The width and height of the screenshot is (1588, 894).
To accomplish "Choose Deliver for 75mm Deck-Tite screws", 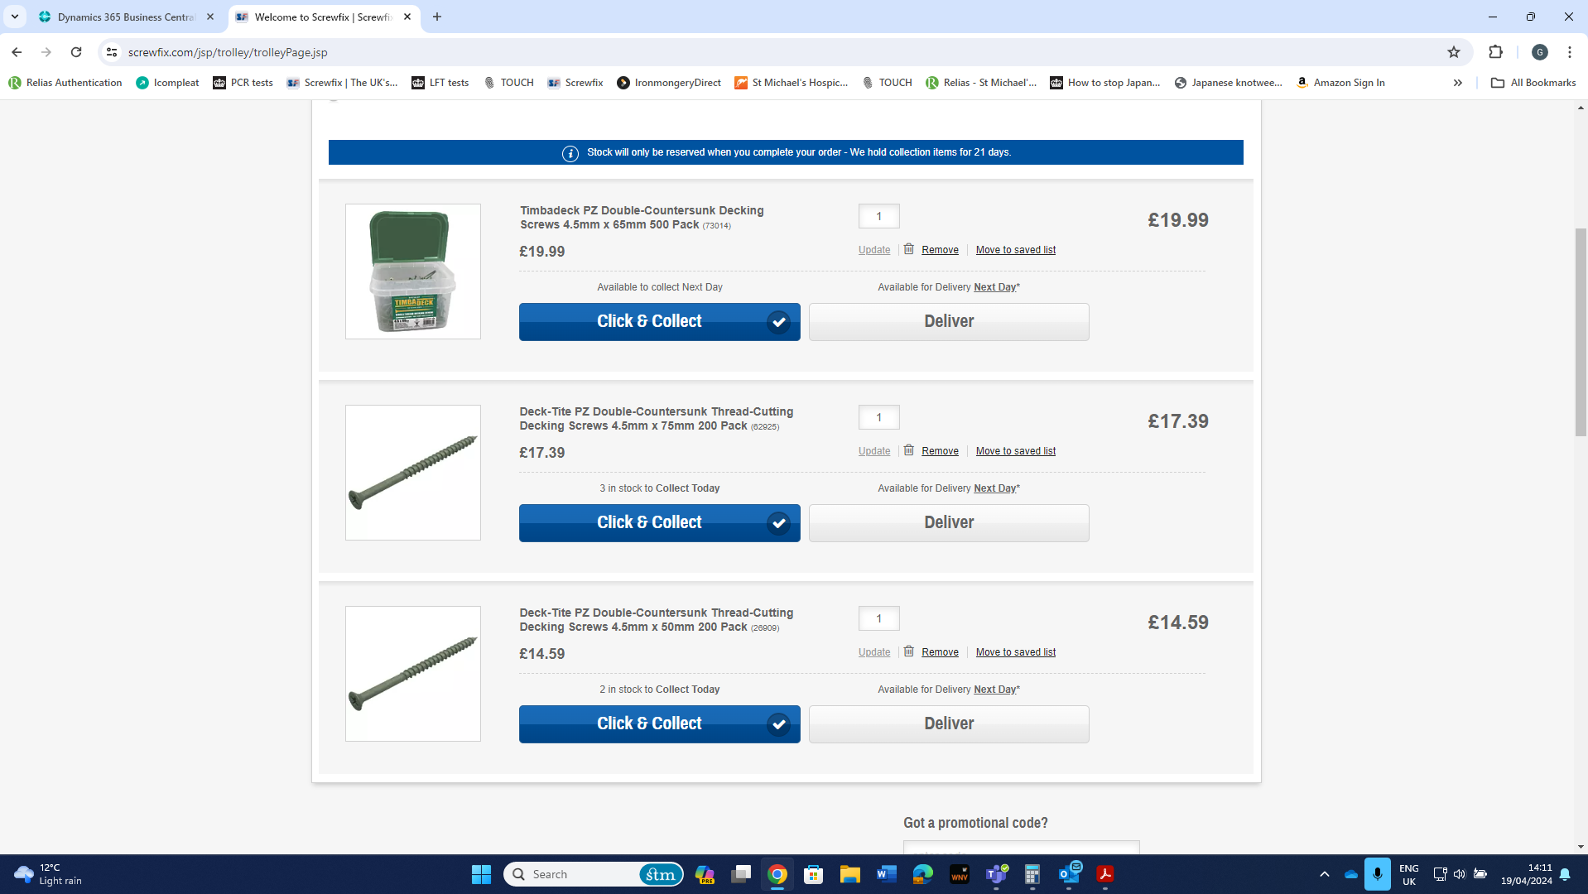I will click(x=949, y=523).
